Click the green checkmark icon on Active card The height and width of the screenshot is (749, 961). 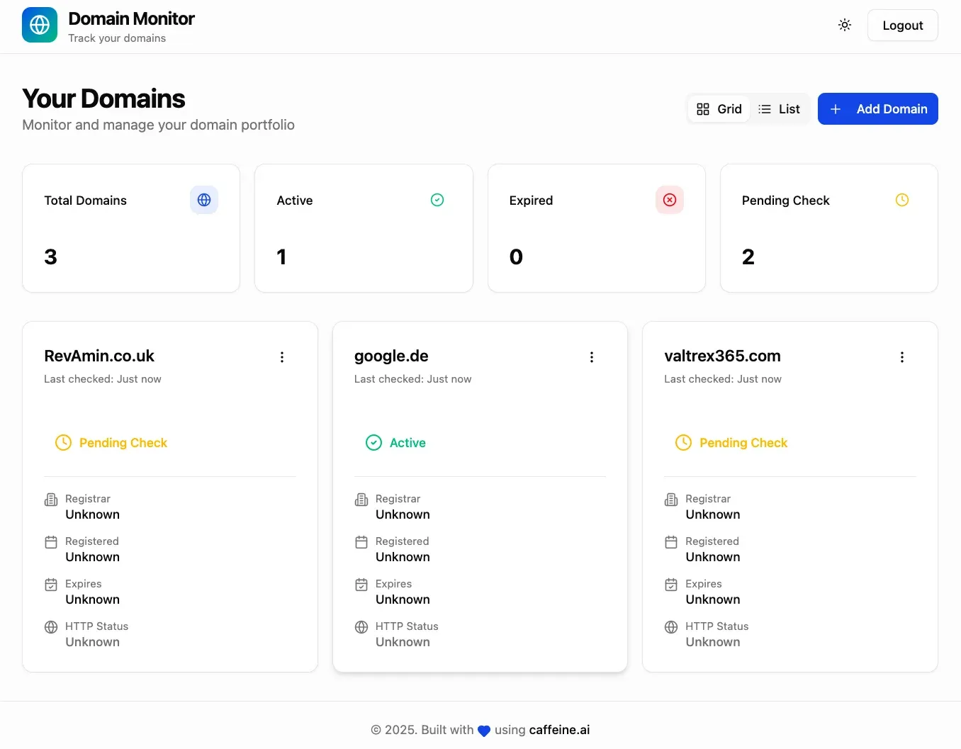tap(437, 200)
